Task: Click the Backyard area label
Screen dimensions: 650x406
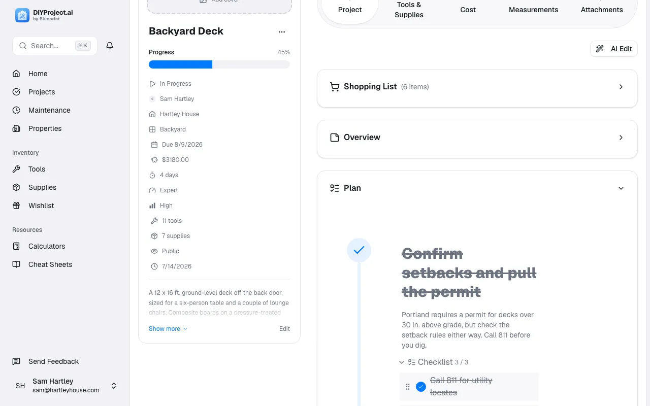Action: click(x=173, y=129)
